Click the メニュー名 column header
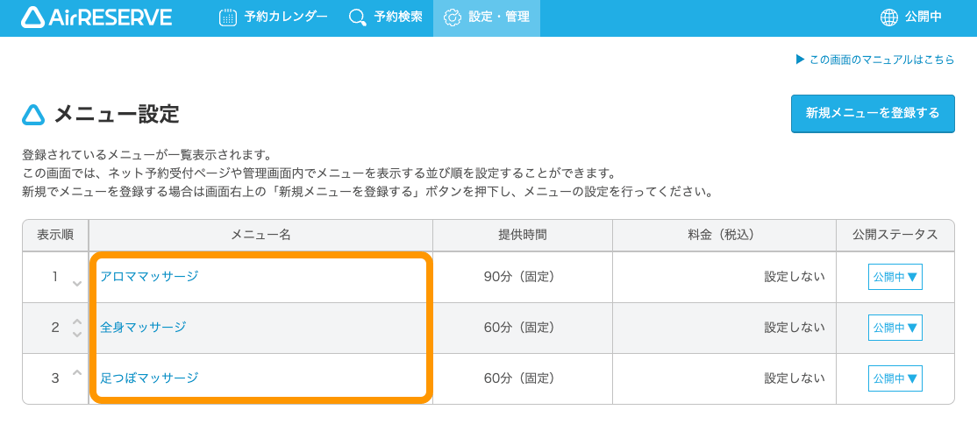The height and width of the screenshot is (431, 977). pos(261,235)
